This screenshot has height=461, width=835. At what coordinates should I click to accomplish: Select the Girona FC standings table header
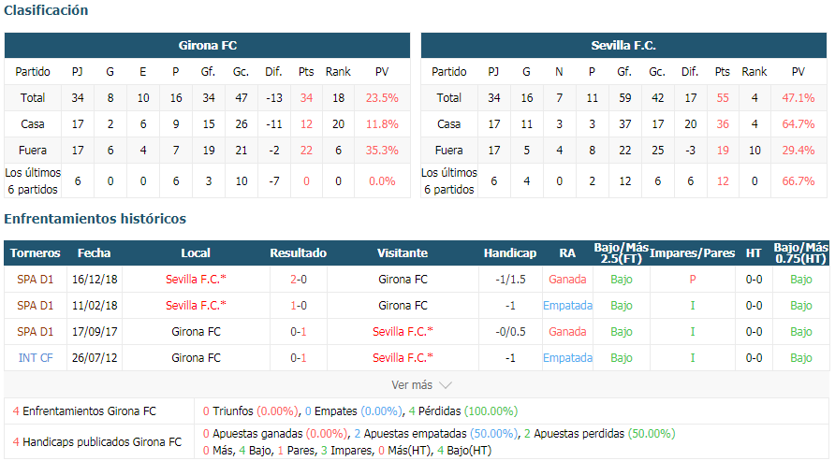pyautogui.click(x=207, y=45)
